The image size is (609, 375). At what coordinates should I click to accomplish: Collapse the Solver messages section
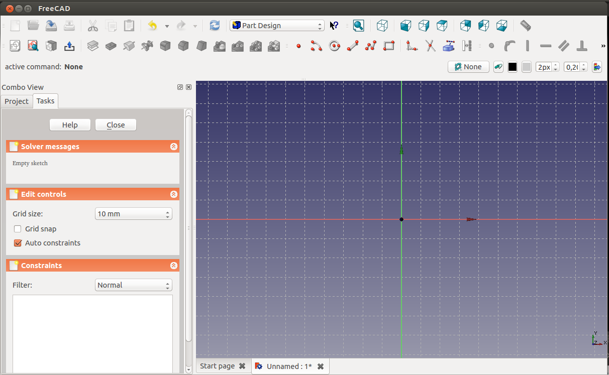pos(173,147)
